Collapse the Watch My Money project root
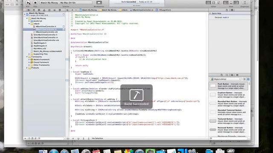This screenshot has width=273, height=153. pos(25,14)
